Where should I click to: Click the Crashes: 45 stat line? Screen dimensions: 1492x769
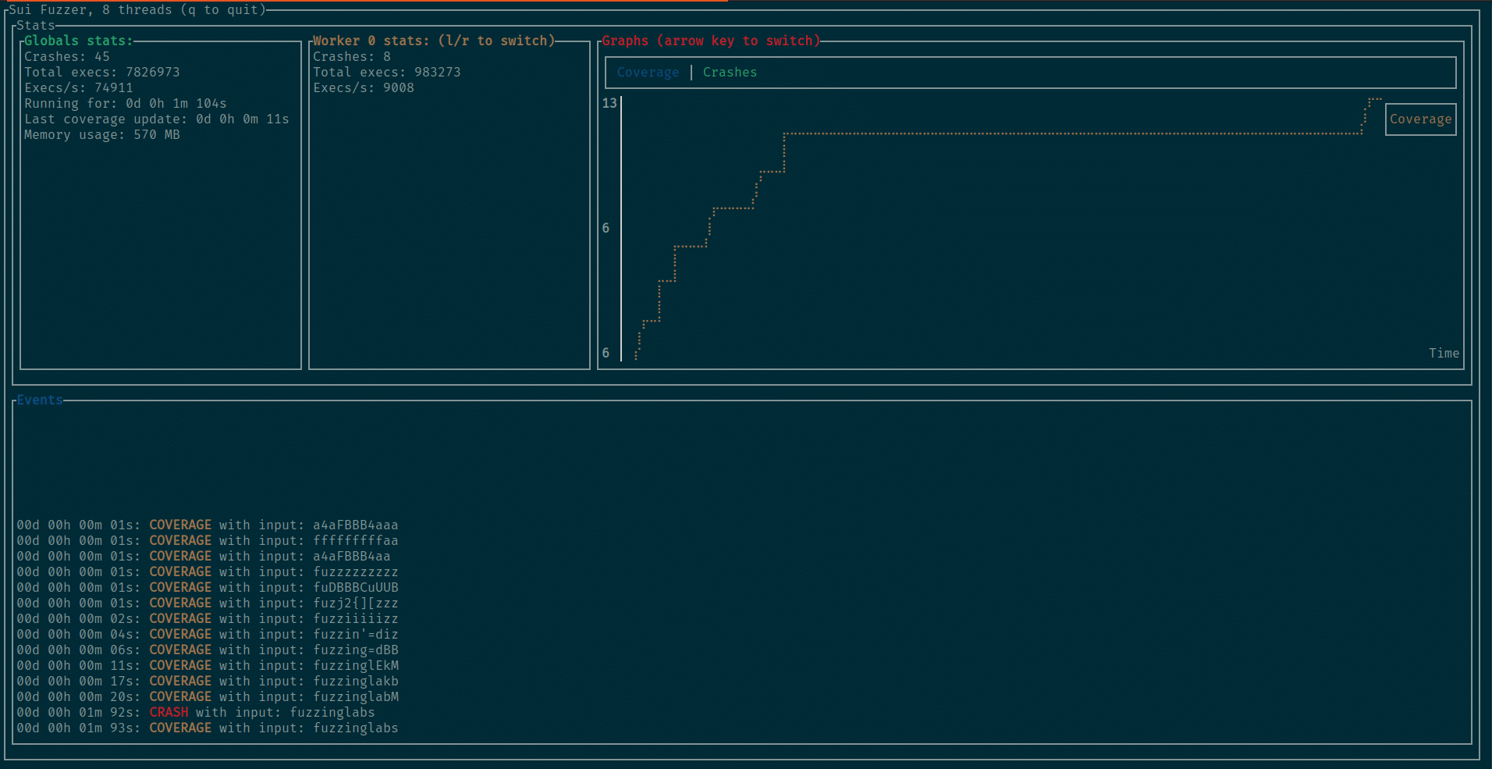[66, 56]
